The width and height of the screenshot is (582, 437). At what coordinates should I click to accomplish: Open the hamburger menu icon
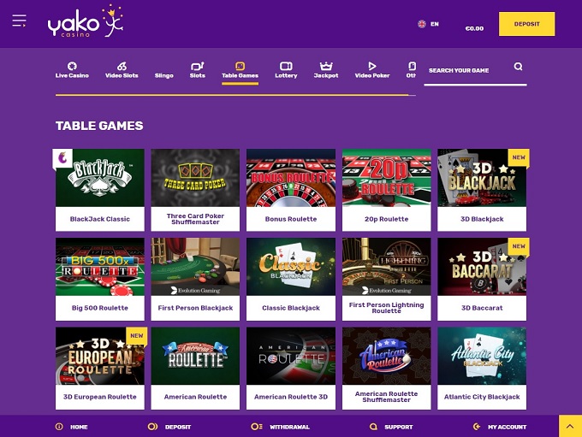pyautogui.click(x=19, y=21)
